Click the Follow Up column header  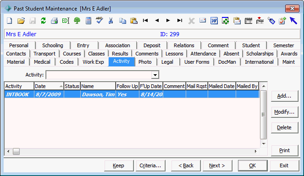(127, 86)
